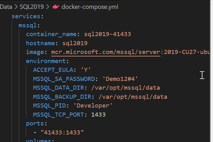Image resolution: width=213 pixels, height=142 pixels.
Task: Click the ports key
Action: (36, 123)
